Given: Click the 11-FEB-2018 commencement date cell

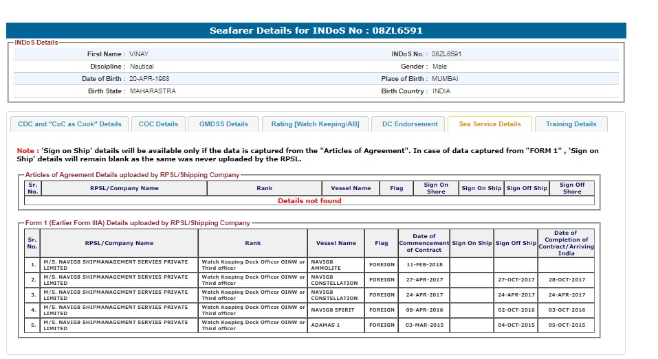Looking at the screenshot, I should coord(424,265).
